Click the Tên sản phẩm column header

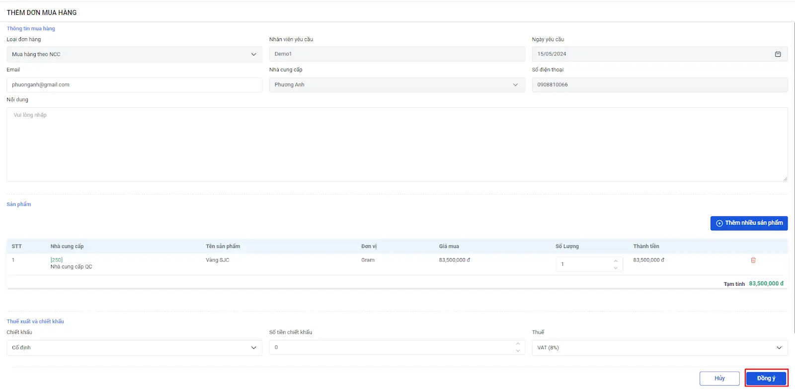point(223,246)
